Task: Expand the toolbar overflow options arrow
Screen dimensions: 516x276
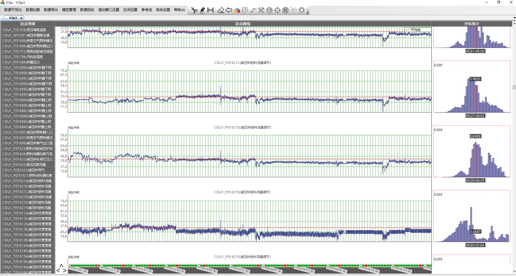Action: (308, 13)
